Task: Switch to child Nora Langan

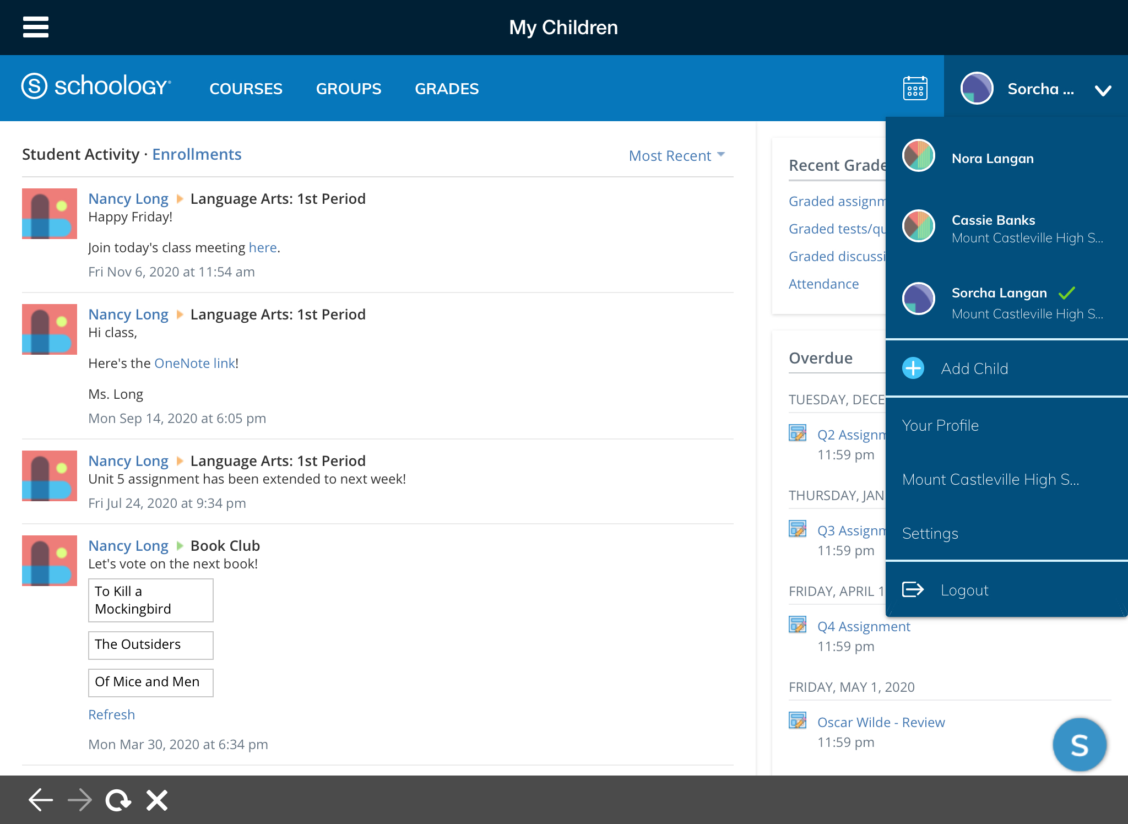Action: click(x=992, y=158)
